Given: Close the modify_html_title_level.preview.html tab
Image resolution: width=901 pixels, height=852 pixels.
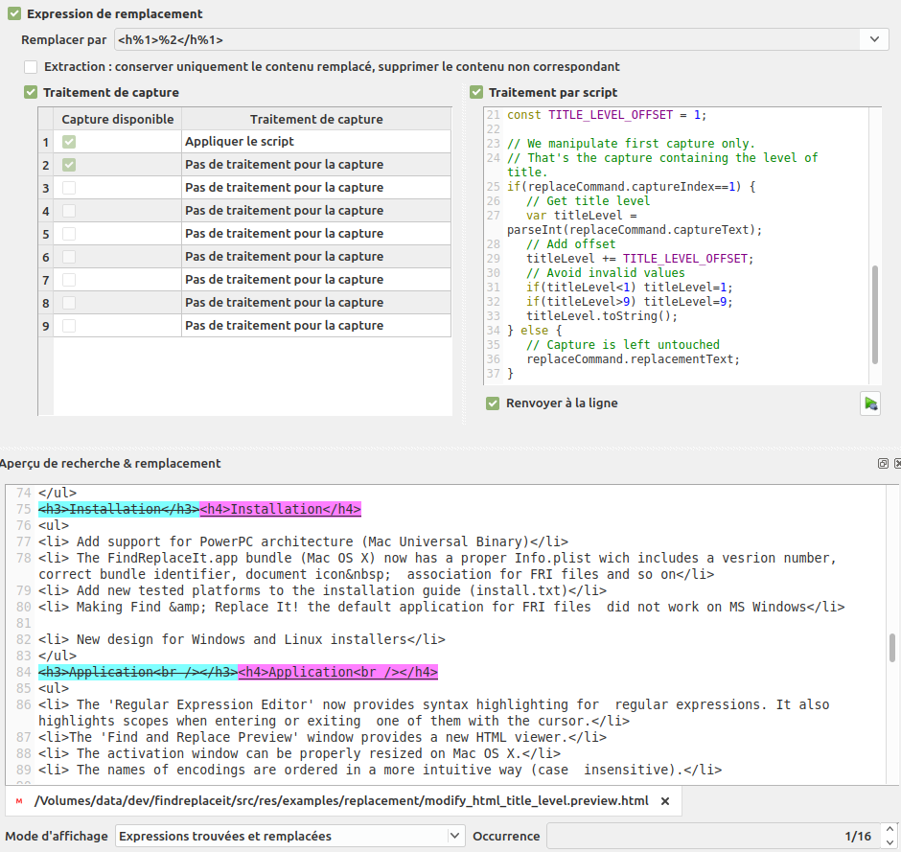Looking at the screenshot, I should (665, 800).
